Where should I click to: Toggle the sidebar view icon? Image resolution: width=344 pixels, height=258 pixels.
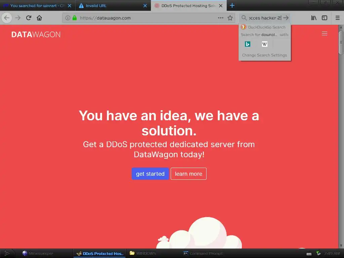pos(325,18)
